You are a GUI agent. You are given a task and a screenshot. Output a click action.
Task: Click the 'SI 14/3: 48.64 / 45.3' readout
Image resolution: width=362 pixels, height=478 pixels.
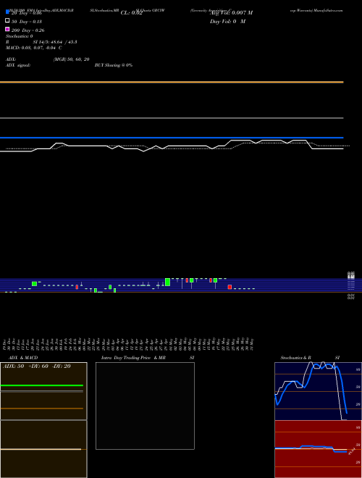[55, 42]
